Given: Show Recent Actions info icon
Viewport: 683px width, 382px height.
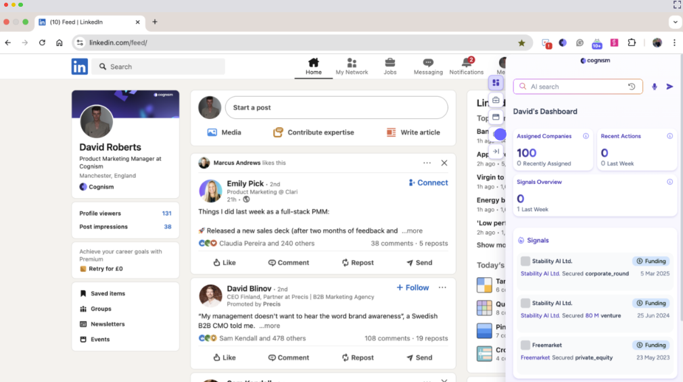Looking at the screenshot, I should [x=670, y=137].
